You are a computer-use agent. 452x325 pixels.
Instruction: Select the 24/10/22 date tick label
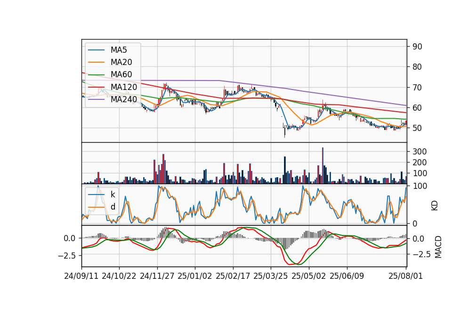click(x=119, y=276)
